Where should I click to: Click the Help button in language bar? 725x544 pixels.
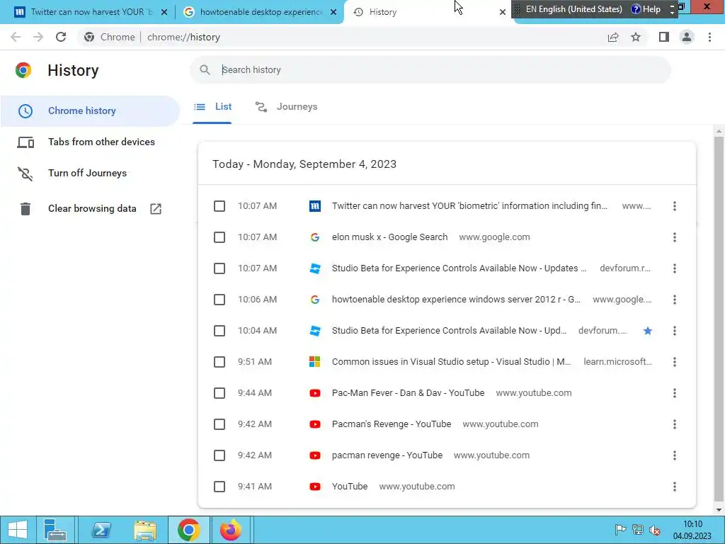pyautogui.click(x=646, y=9)
